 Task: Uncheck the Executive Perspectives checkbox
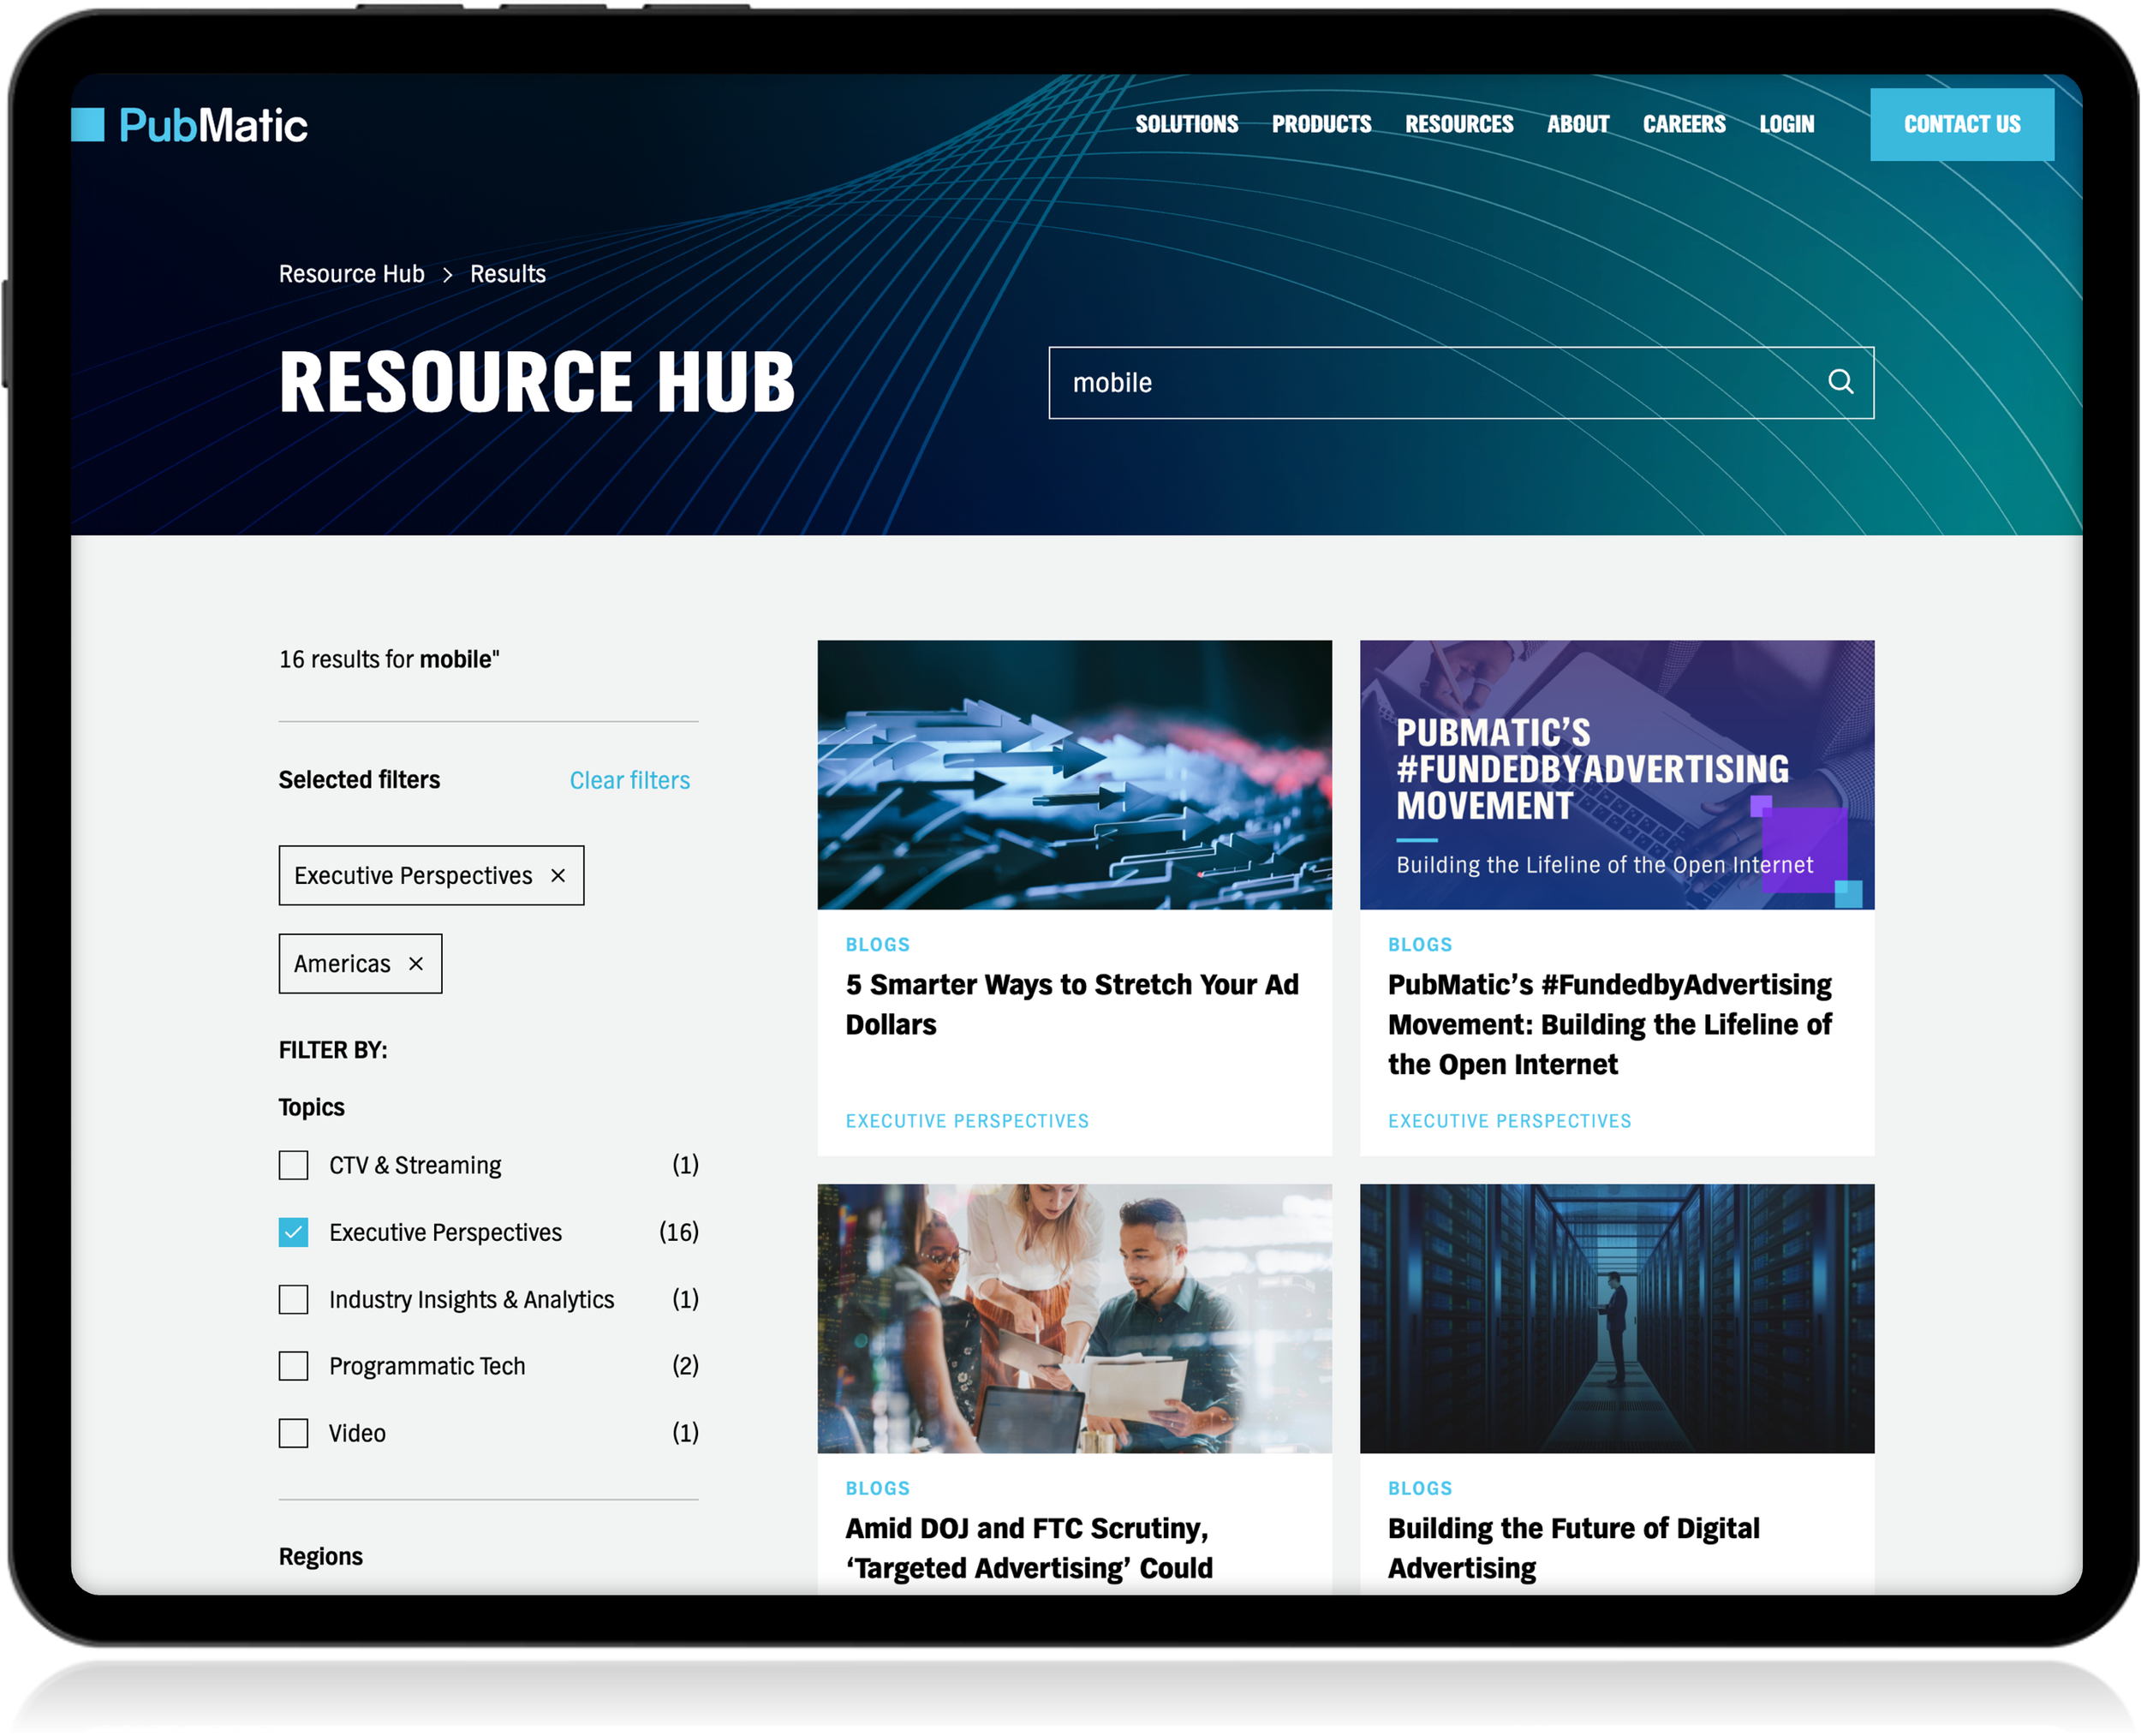293,1232
